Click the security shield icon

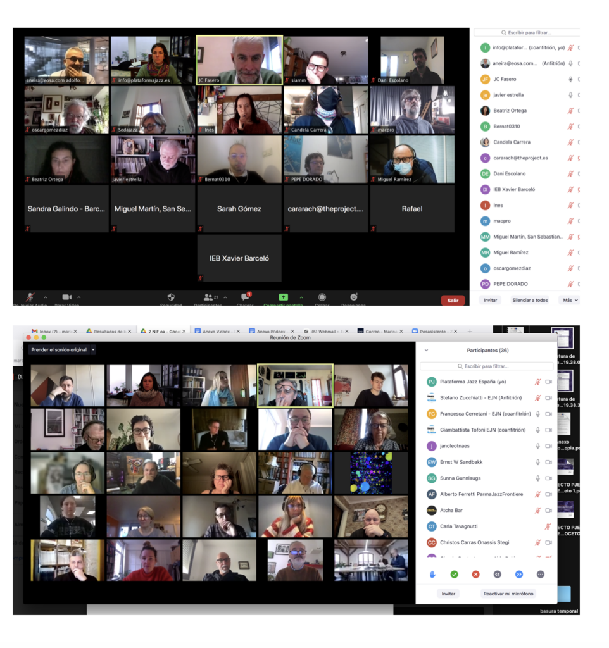[171, 297]
